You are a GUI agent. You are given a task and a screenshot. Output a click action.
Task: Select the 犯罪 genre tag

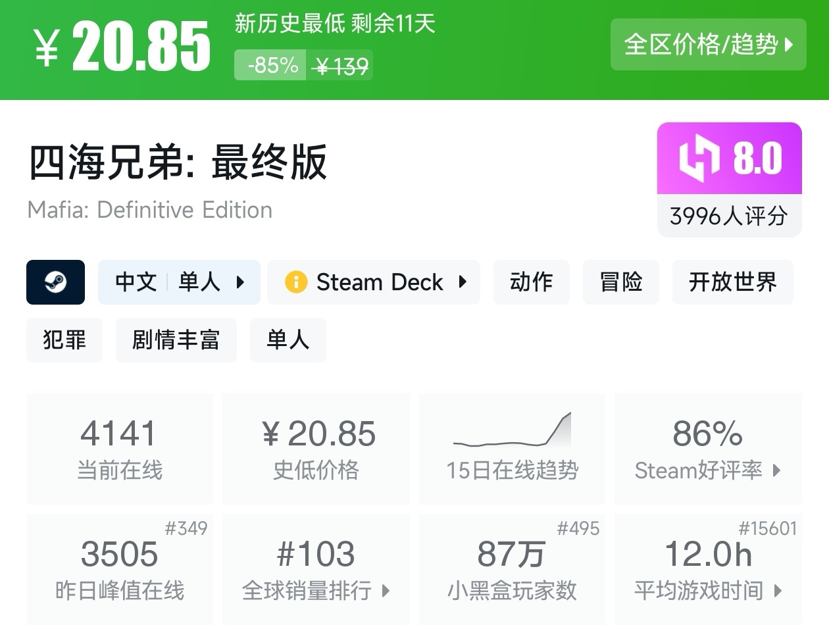64,340
